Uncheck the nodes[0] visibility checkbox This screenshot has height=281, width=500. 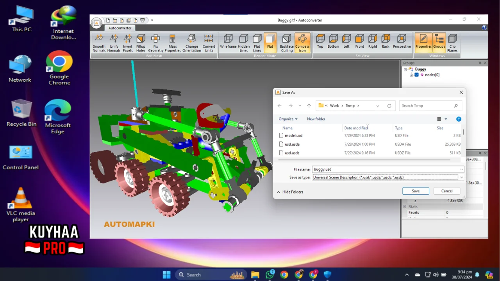pyautogui.click(x=416, y=75)
